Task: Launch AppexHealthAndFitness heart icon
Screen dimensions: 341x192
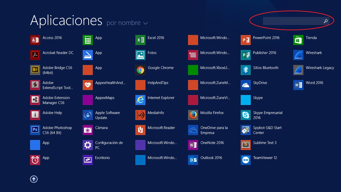Action: coord(88,85)
